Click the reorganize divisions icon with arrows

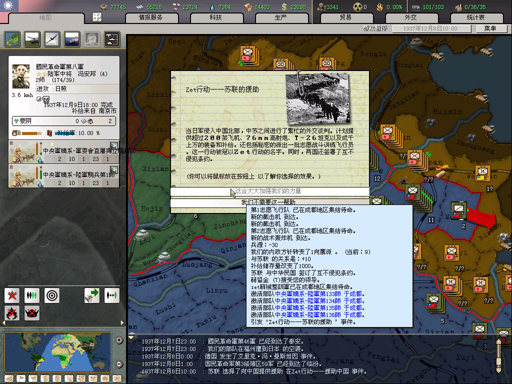tap(111, 295)
